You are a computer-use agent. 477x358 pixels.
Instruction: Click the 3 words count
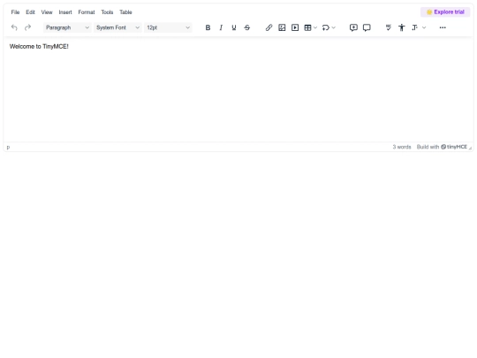402,147
